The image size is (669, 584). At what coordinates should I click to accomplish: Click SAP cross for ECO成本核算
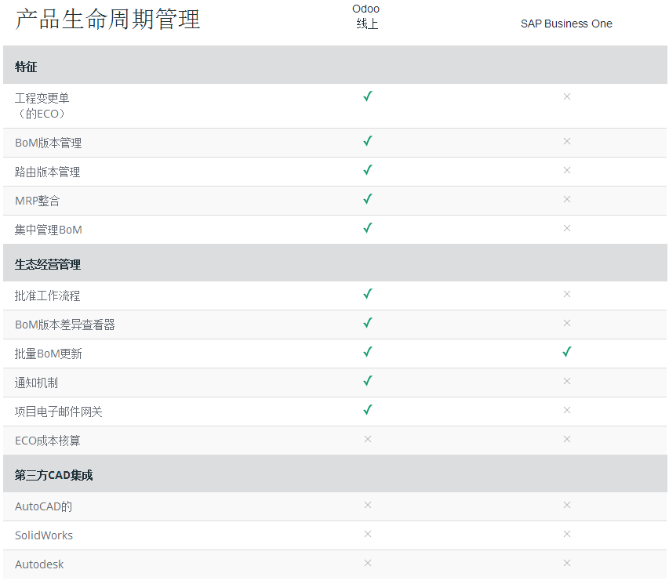pos(567,439)
